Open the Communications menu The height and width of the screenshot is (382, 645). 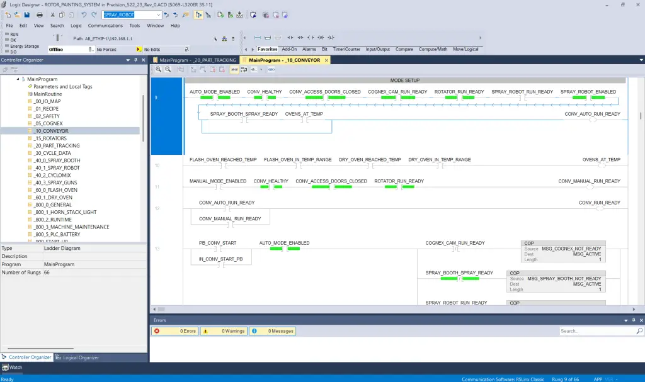point(105,26)
